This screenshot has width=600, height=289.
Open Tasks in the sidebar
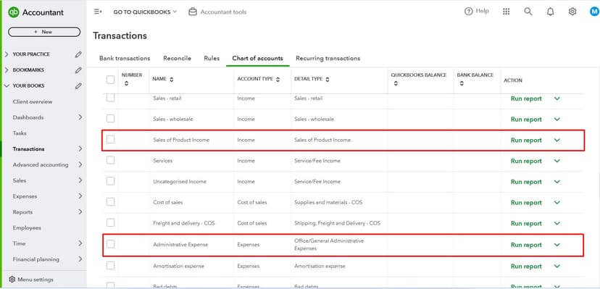(x=20, y=133)
